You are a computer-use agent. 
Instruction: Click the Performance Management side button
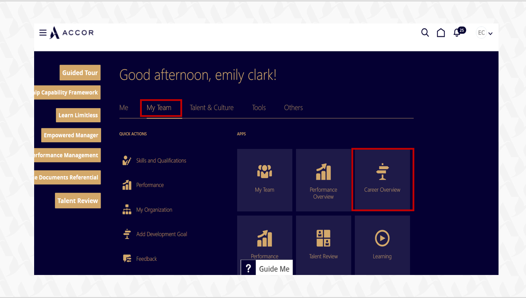point(67,155)
